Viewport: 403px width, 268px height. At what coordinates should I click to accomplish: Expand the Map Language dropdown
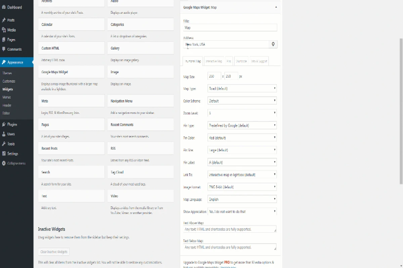(242, 199)
